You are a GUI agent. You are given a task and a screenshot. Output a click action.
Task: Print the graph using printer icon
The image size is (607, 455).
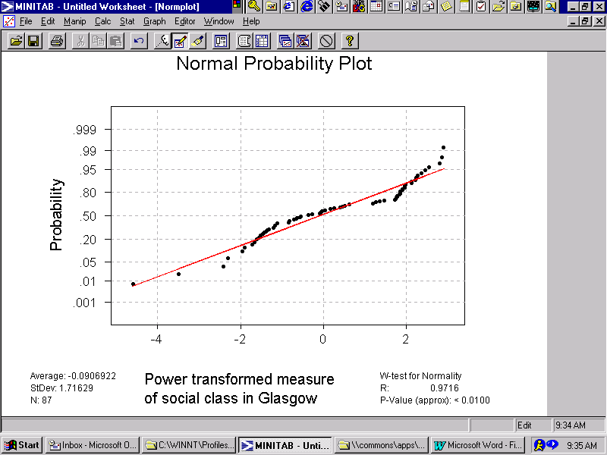point(57,41)
